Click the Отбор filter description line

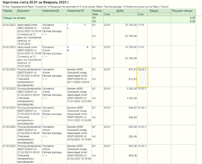85,6
